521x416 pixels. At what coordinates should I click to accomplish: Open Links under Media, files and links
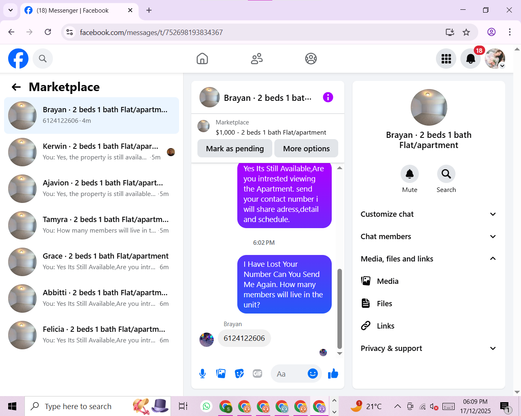coord(429,326)
